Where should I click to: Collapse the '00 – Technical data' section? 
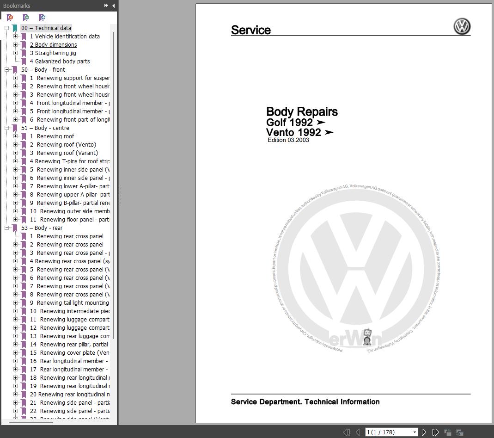pos(6,28)
